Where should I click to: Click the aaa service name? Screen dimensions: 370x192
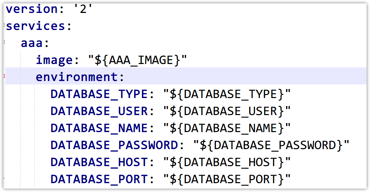click(32, 43)
